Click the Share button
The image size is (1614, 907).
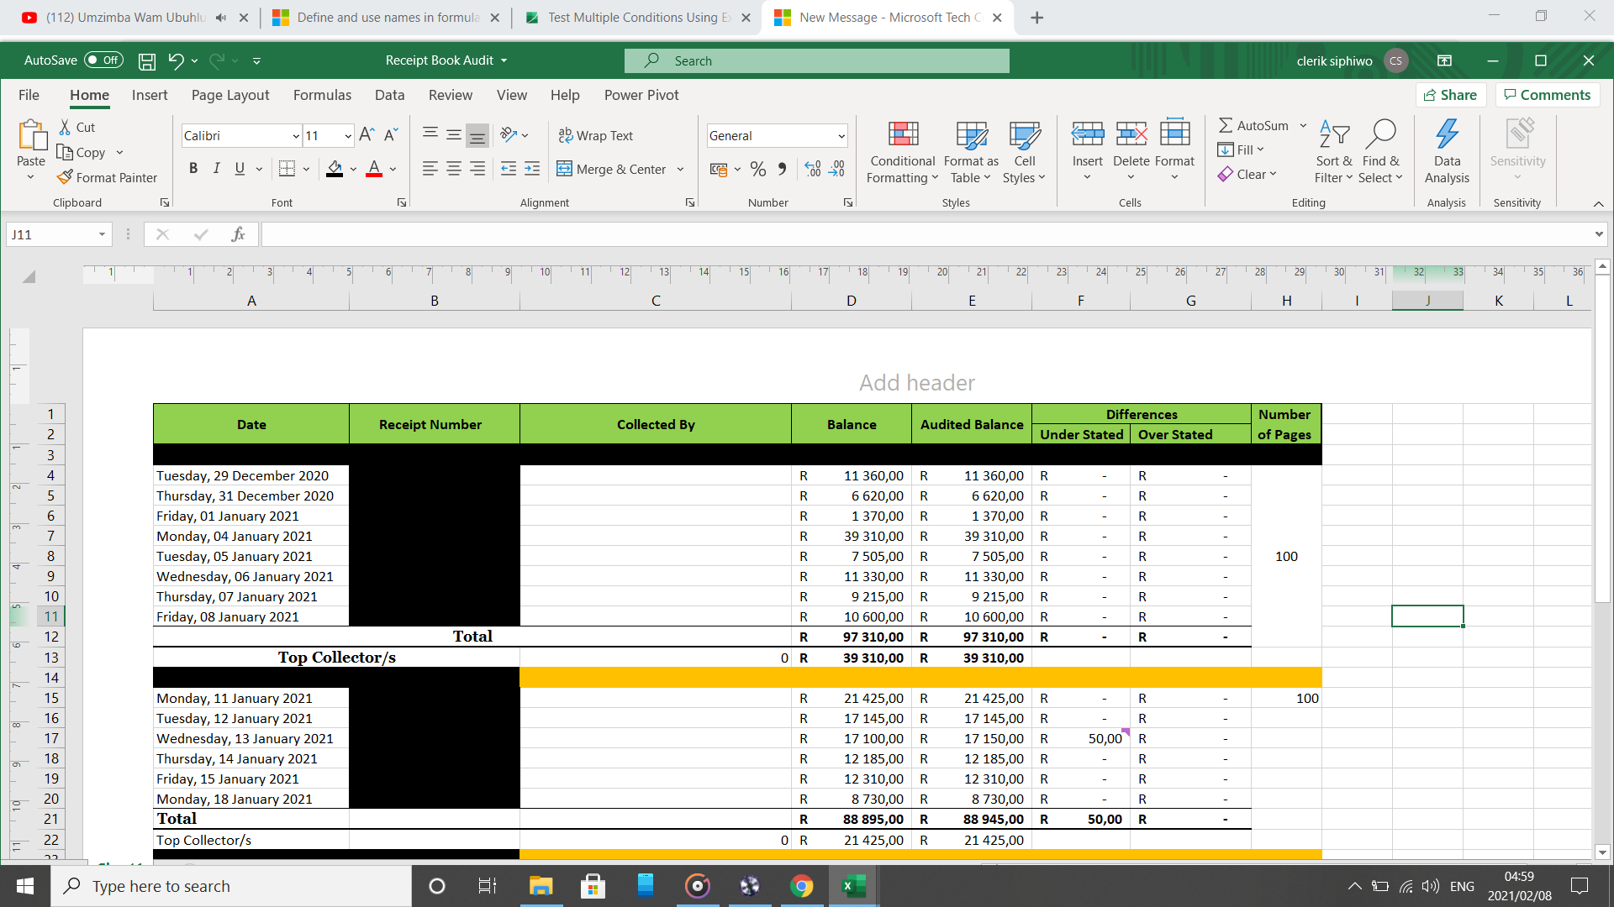(1451, 94)
